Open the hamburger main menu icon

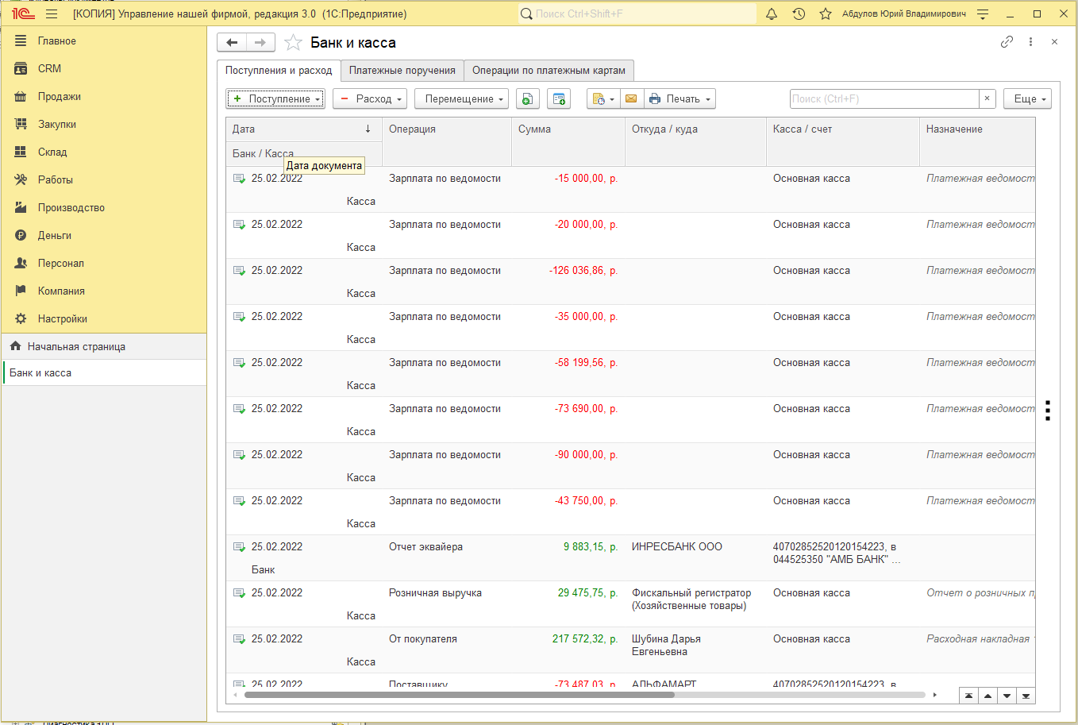tap(52, 13)
